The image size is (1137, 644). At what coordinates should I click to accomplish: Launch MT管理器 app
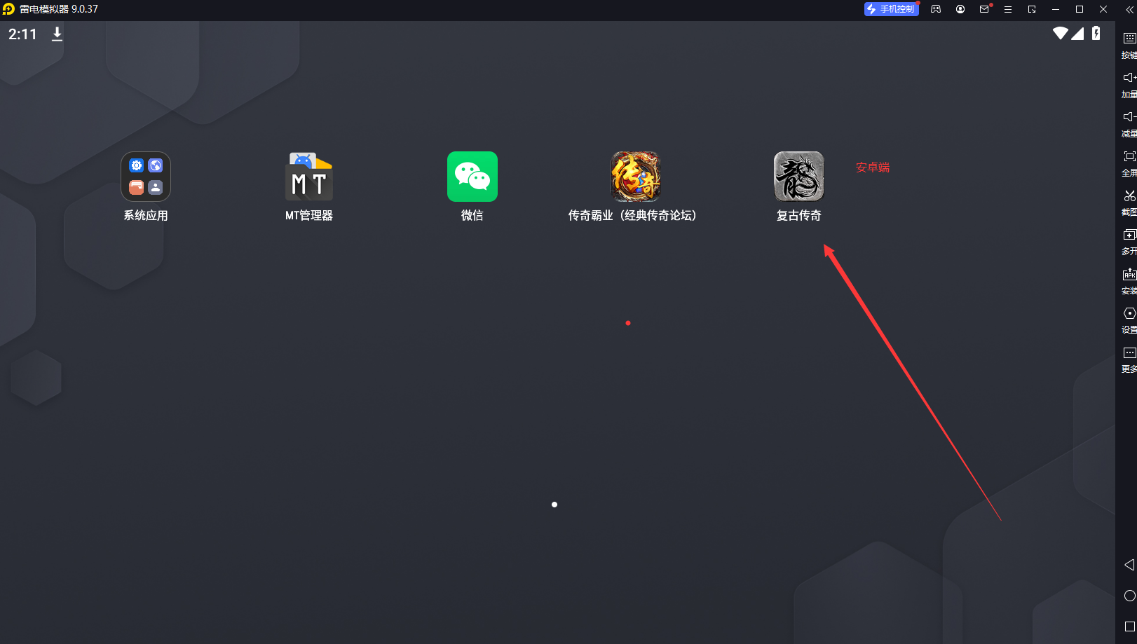click(x=309, y=177)
